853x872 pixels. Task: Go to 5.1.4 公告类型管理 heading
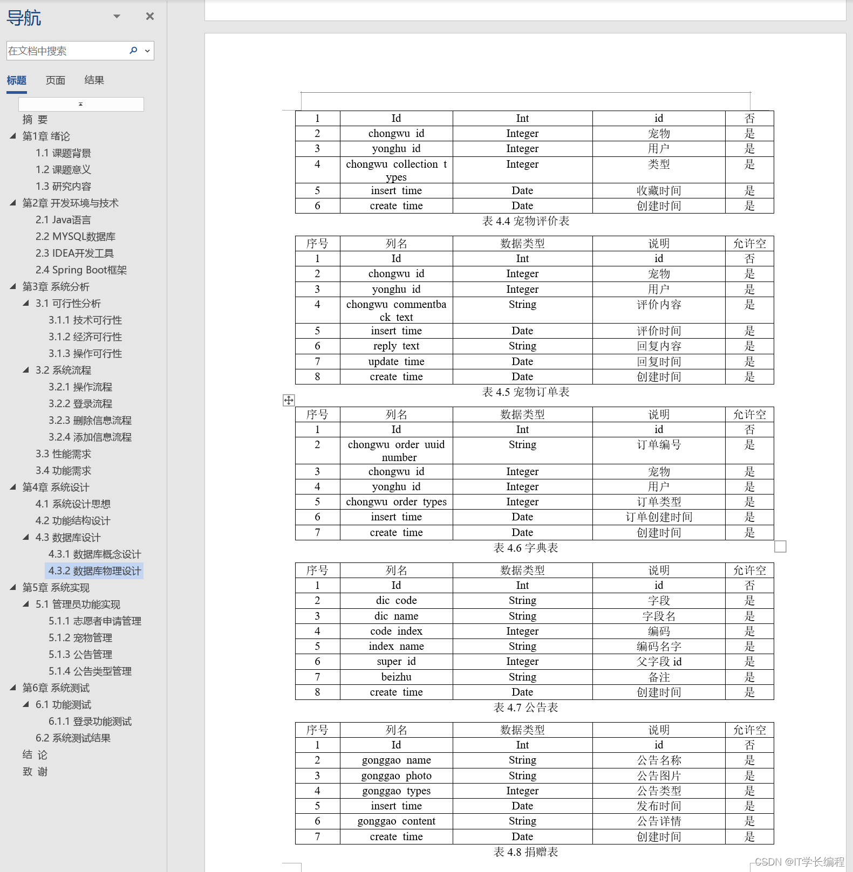click(90, 671)
